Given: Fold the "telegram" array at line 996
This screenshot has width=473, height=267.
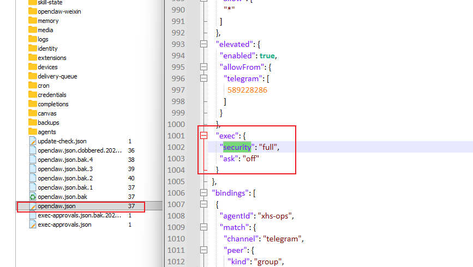Looking at the screenshot, I should tap(203, 78).
